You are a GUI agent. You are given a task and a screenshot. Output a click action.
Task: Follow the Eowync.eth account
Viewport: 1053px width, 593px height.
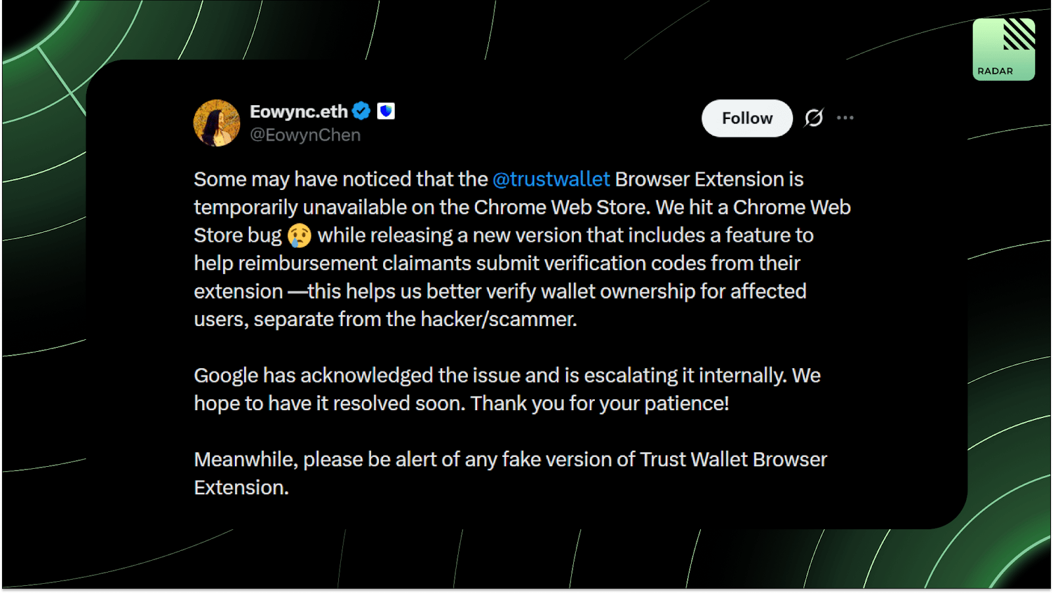(747, 118)
